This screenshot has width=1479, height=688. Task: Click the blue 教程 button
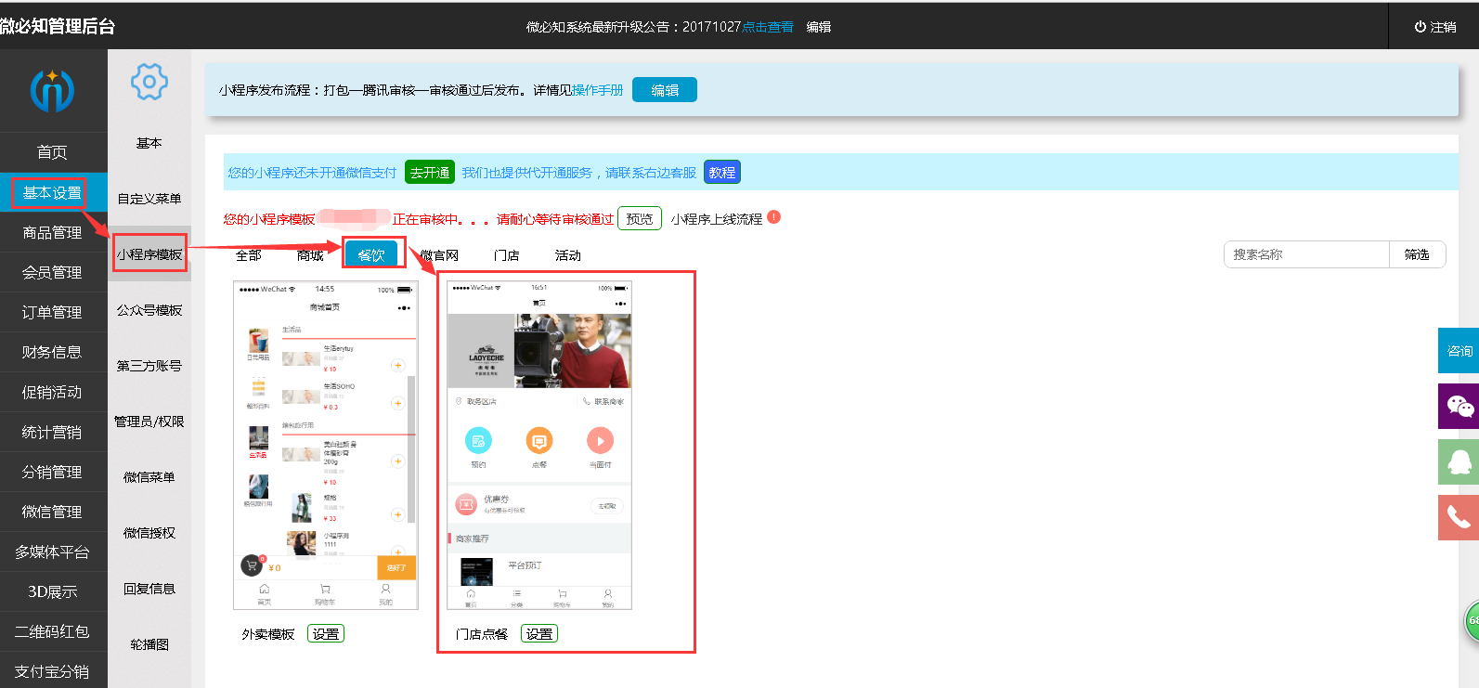(721, 173)
